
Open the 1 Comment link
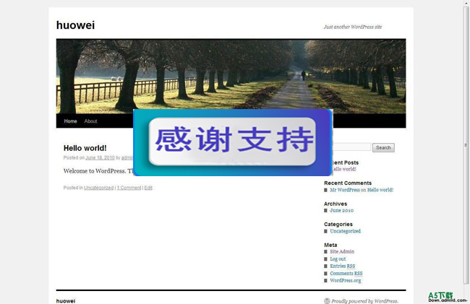click(129, 188)
